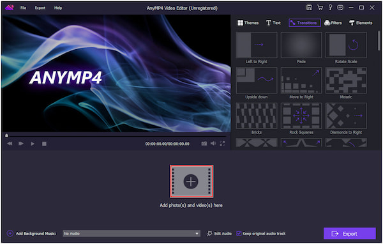Click the save project icon in title bar
The width and height of the screenshot is (383, 244).
[309, 8]
